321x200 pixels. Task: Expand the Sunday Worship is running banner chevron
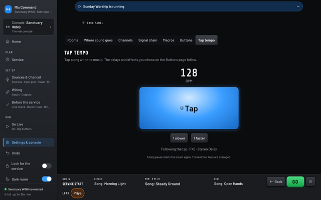coord(298,6)
